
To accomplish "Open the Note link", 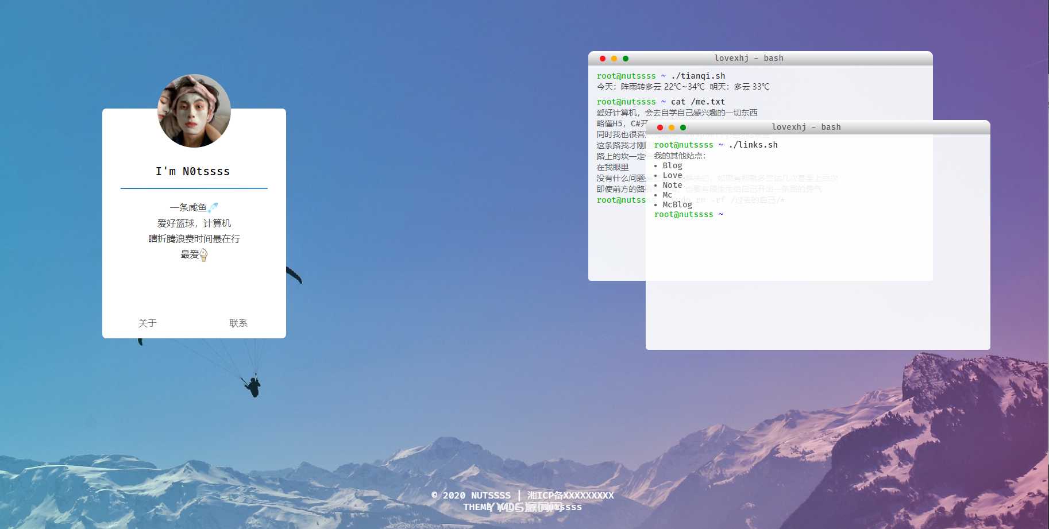I will (672, 185).
